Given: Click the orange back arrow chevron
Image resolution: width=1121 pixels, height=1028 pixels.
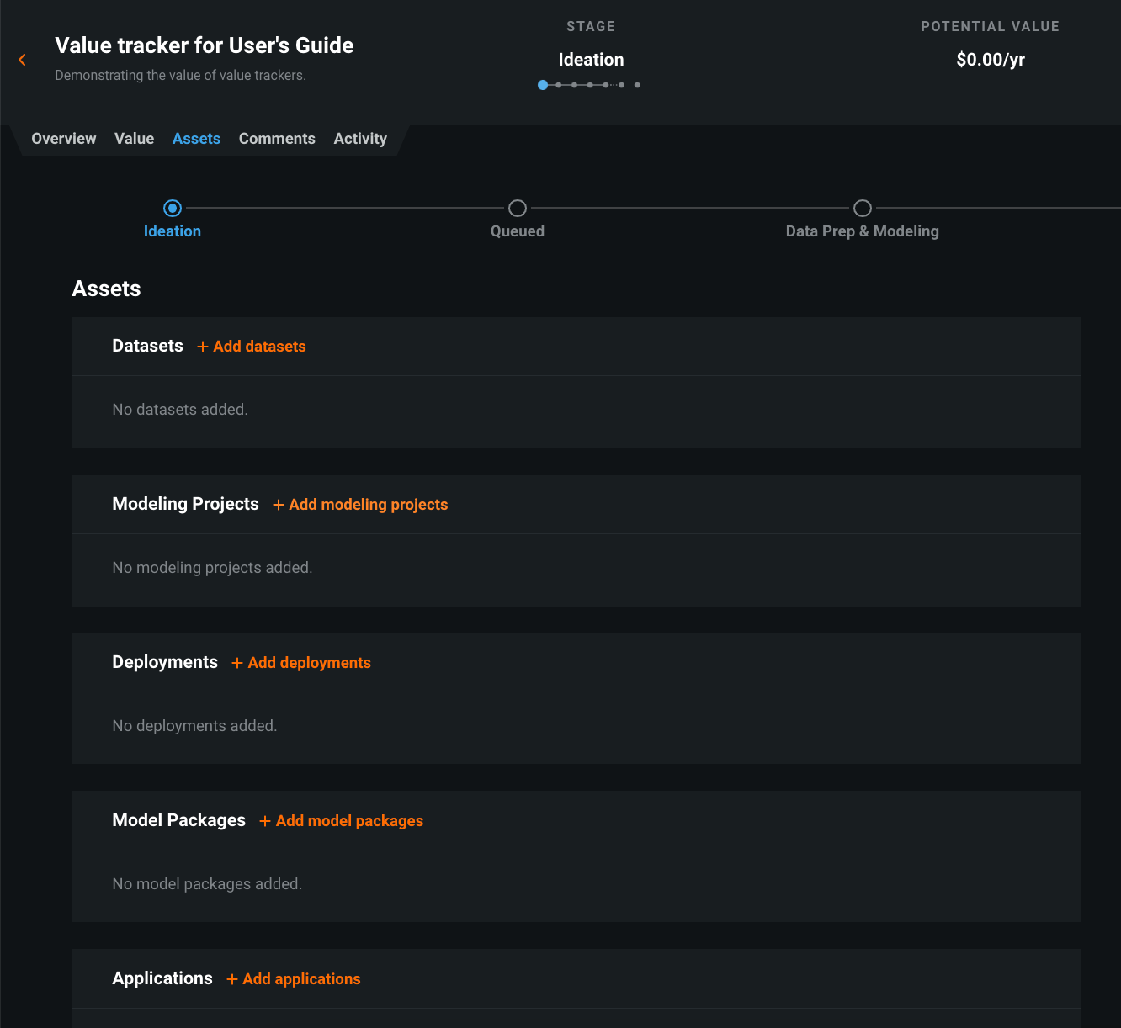Looking at the screenshot, I should tap(23, 60).
